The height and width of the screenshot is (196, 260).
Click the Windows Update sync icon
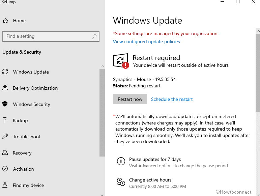click(5, 72)
